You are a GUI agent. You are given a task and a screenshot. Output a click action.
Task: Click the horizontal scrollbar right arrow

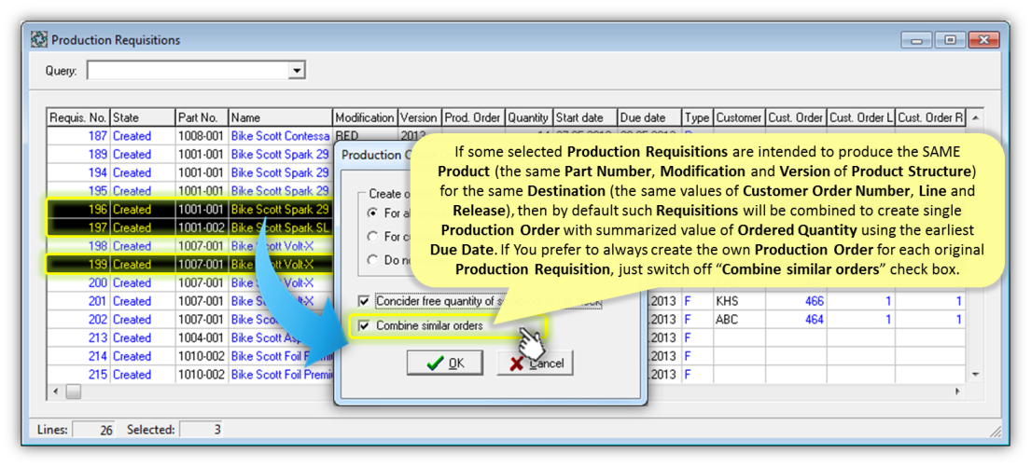[x=959, y=391]
